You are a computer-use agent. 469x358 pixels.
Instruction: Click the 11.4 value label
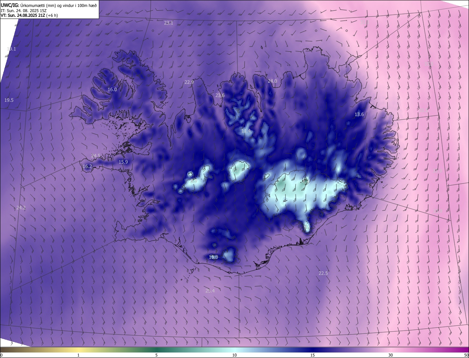pos(246,131)
